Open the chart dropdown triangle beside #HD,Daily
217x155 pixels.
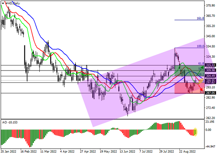point(3,3)
